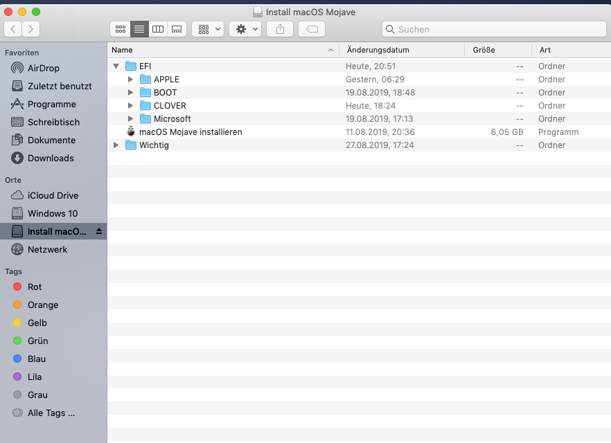Show Alle Tags in sidebar

(x=53, y=413)
